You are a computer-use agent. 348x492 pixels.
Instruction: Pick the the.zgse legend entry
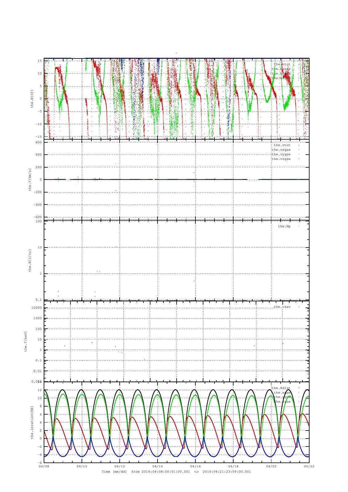click(282, 402)
